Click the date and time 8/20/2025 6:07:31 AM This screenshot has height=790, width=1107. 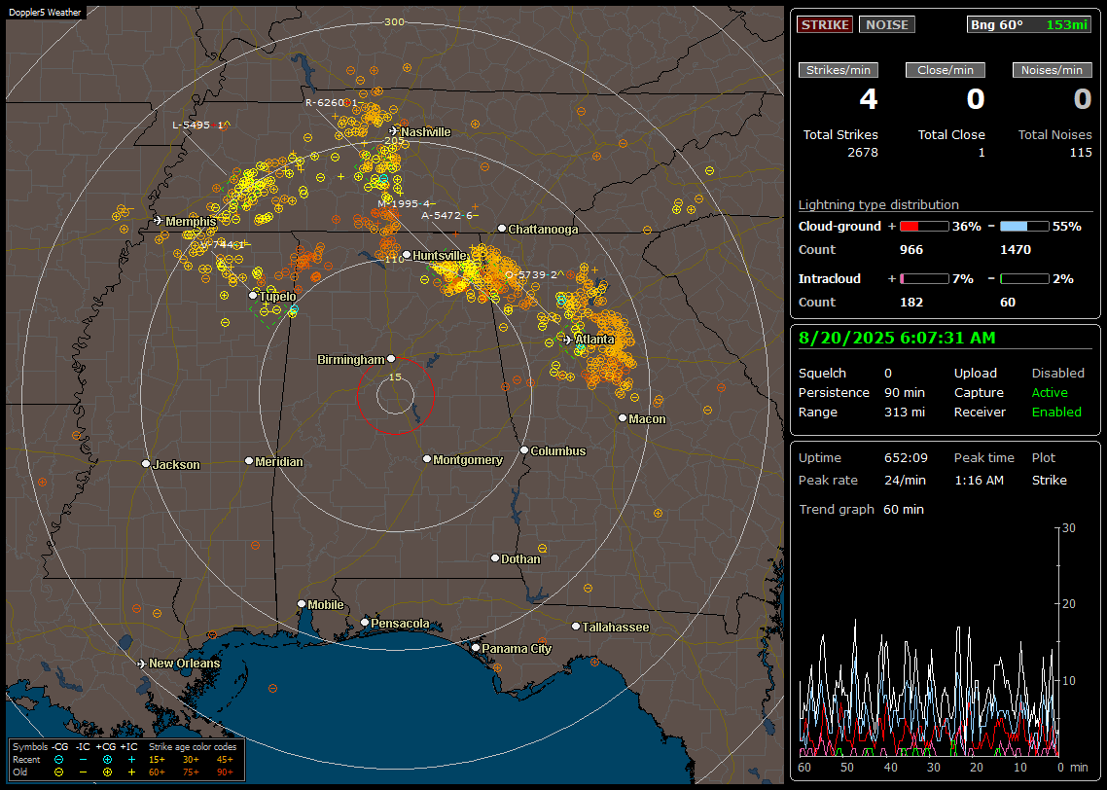(897, 339)
